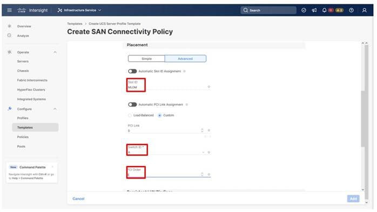Open Servers under Operate

pos(23,61)
